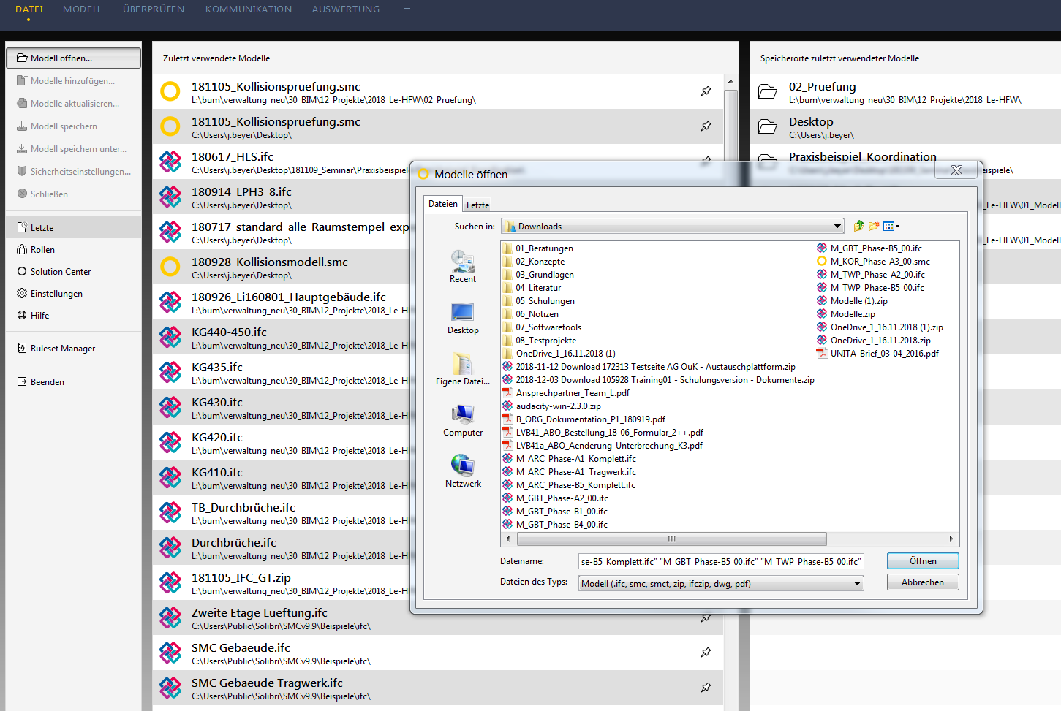Click the Öffnen button

923,561
